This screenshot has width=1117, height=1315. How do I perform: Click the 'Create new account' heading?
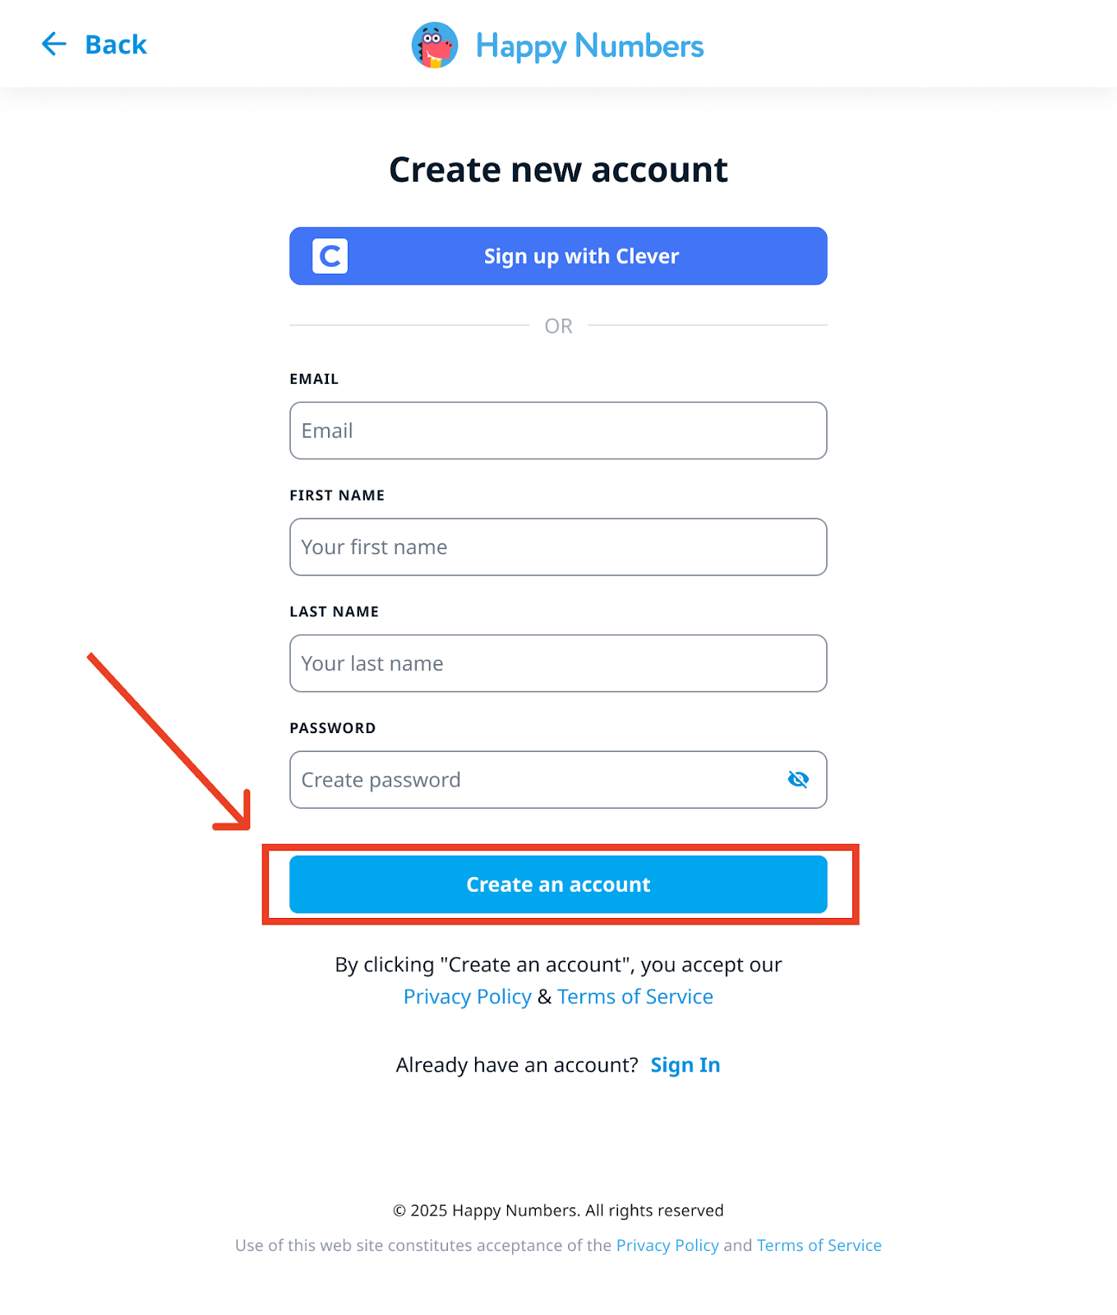[x=558, y=170]
